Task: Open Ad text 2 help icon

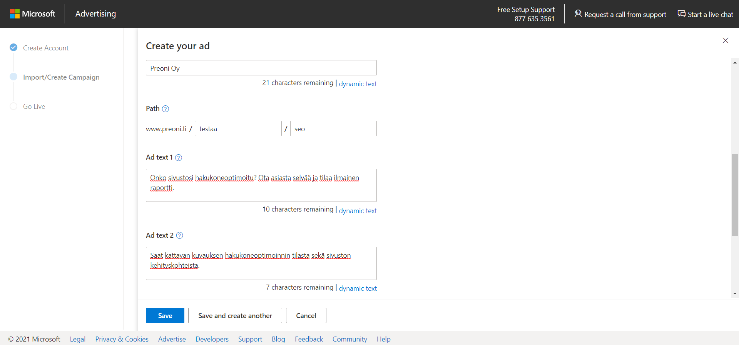Action: 179,235
